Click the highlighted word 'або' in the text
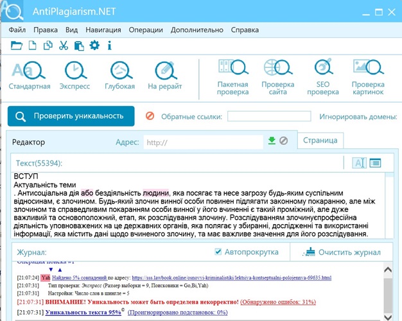Image resolution: width=402 pixels, height=321 pixels. coord(87,193)
